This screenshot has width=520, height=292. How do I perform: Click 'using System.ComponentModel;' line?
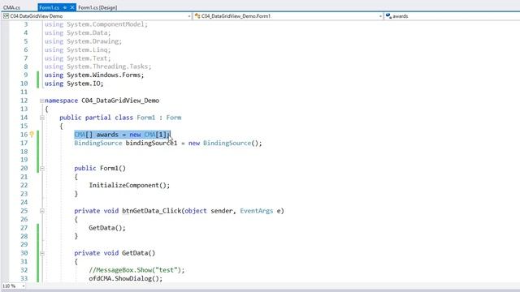[96, 24]
